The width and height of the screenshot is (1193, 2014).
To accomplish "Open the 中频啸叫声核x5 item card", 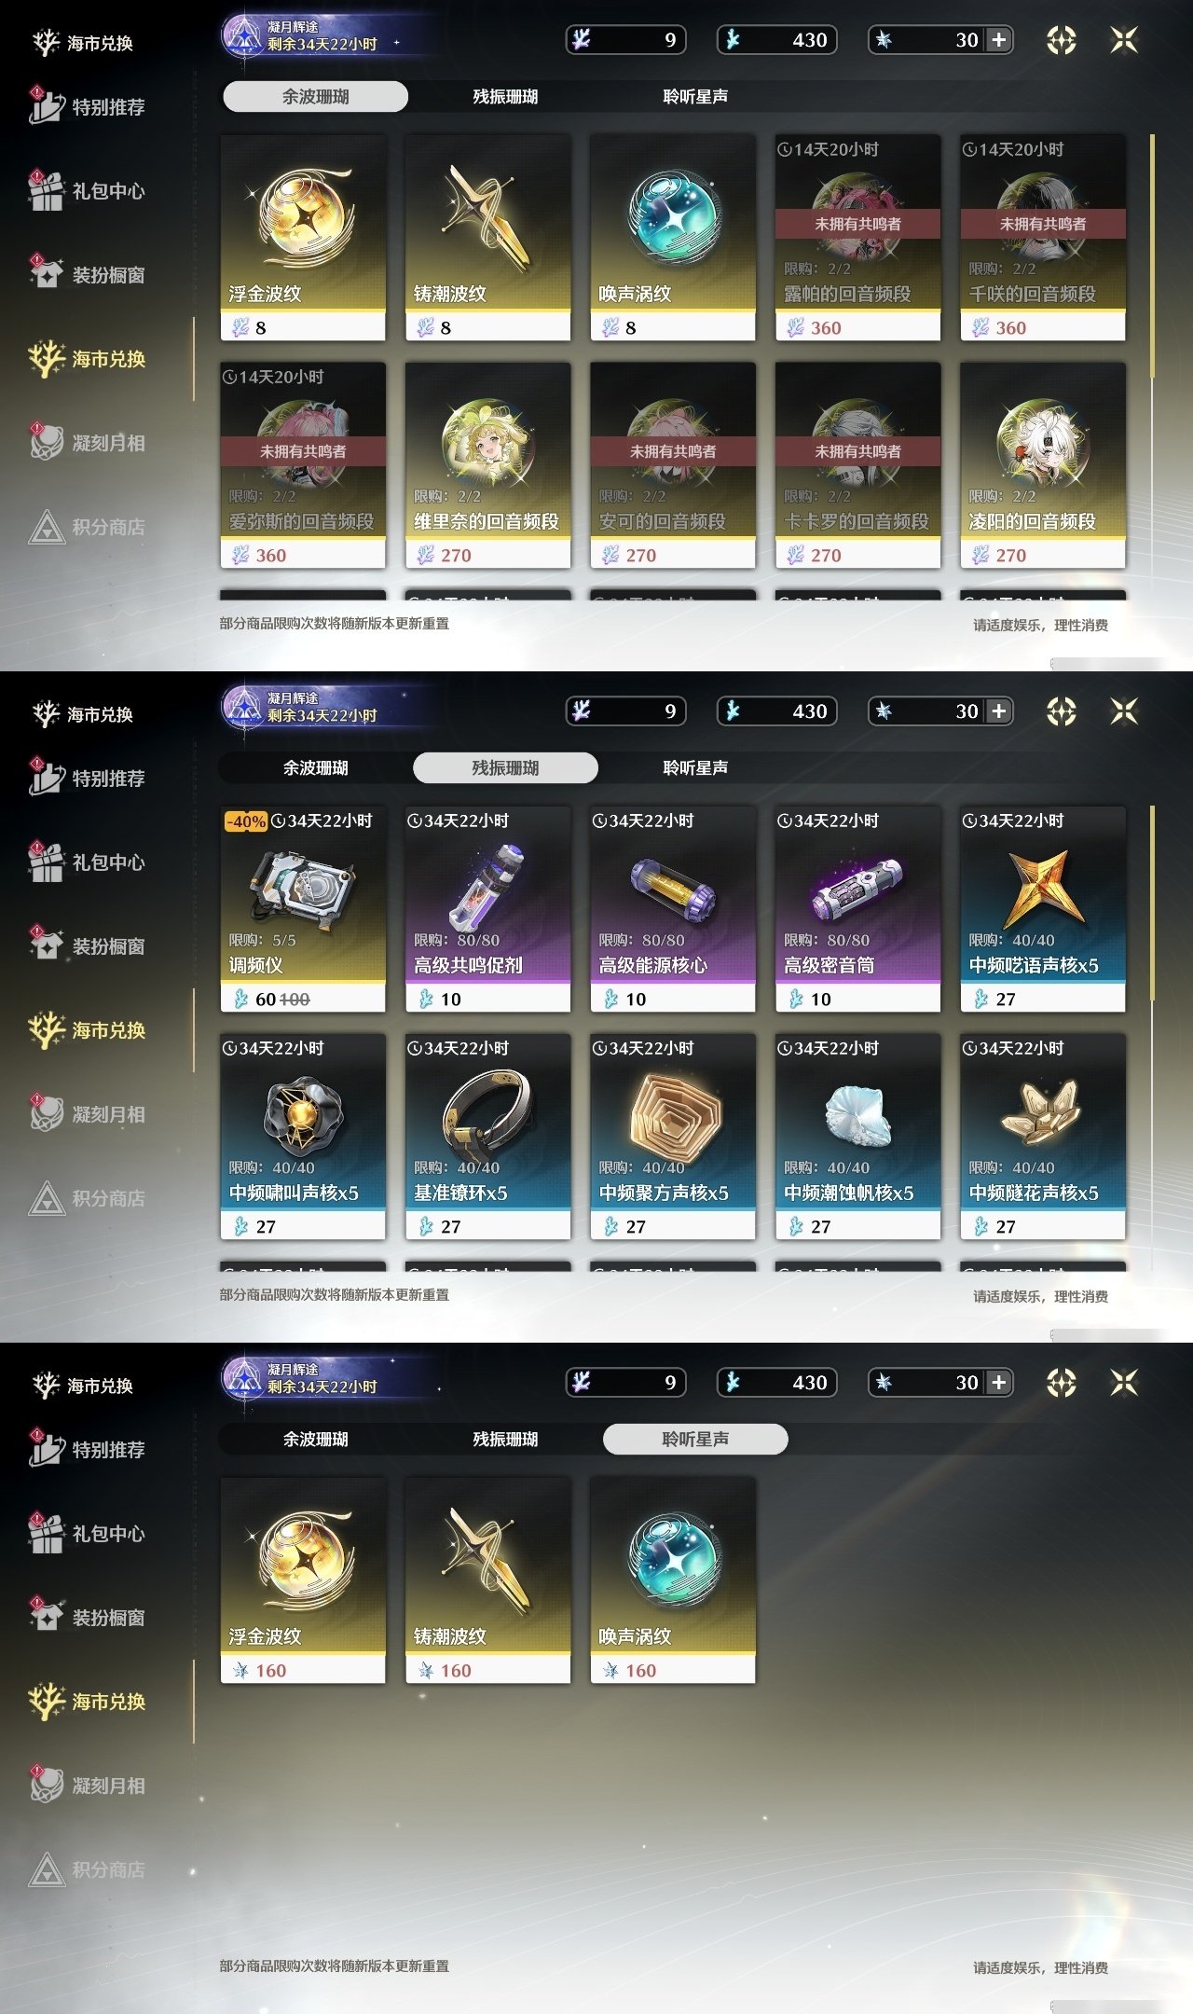I will (x=303, y=1137).
